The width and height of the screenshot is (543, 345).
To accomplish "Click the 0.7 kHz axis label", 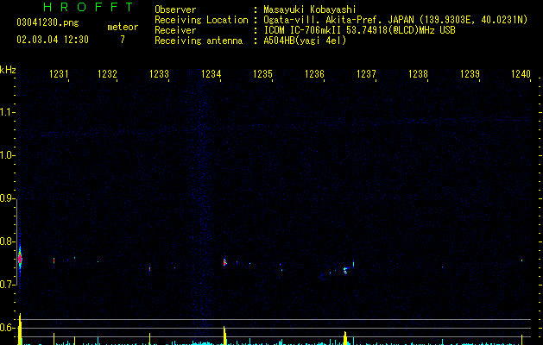I will click(x=7, y=285).
